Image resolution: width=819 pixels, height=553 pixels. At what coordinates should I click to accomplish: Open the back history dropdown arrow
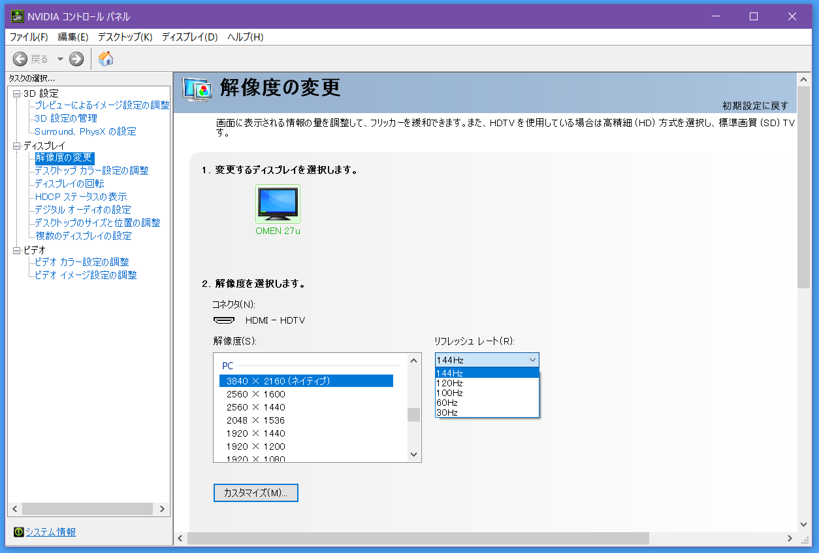click(x=60, y=59)
